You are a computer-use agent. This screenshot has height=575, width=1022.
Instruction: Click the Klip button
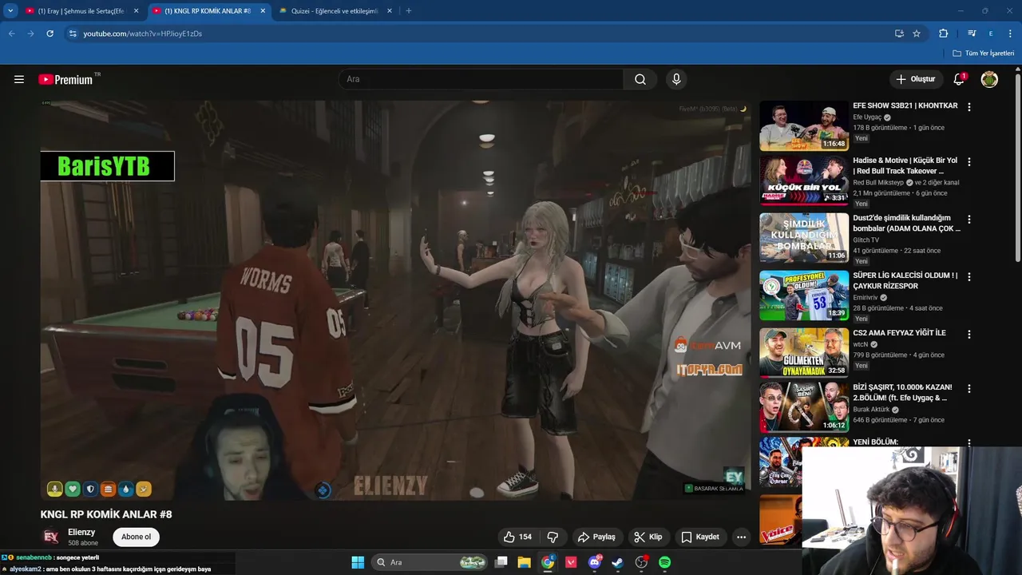(x=648, y=537)
